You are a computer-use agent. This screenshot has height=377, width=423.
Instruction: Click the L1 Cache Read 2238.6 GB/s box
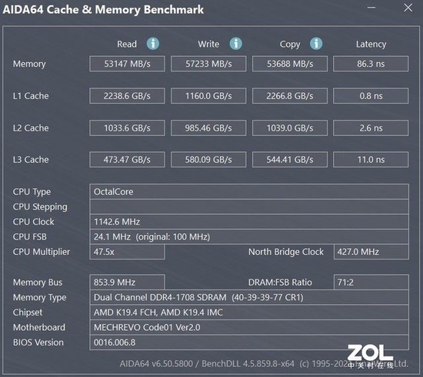(127, 96)
